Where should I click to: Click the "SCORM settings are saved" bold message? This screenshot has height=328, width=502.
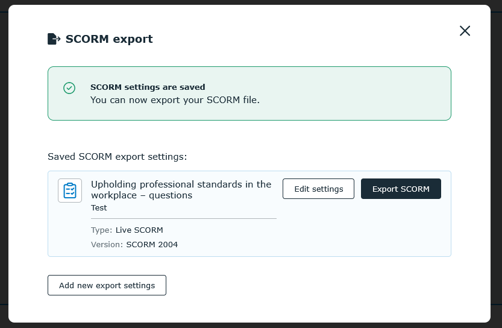coord(148,87)
